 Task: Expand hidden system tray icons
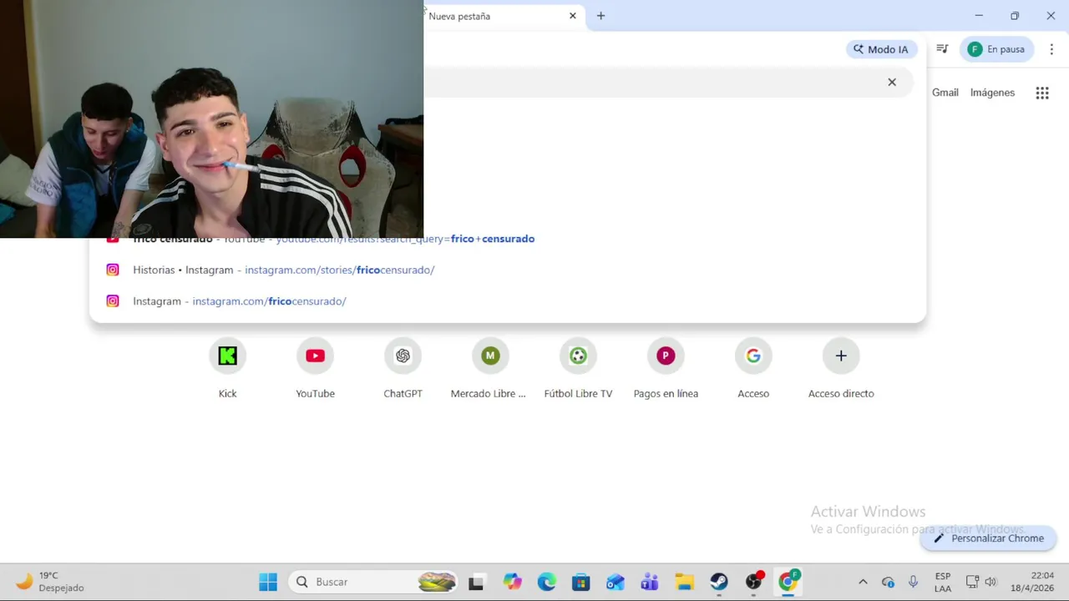(863, 582)
